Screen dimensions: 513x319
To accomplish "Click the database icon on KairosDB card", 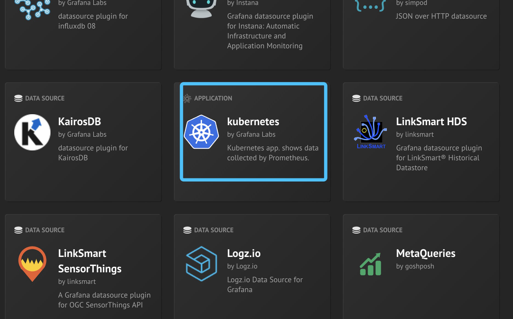I will pos(18,98).
